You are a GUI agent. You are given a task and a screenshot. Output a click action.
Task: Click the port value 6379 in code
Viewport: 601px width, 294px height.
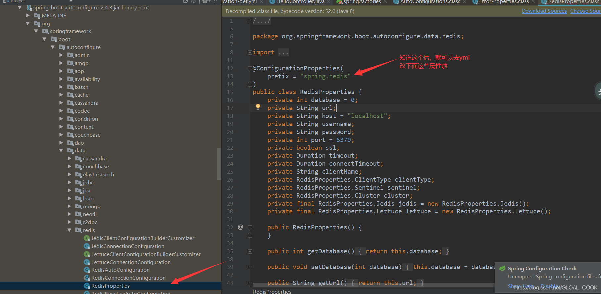[x=344, y=140]
